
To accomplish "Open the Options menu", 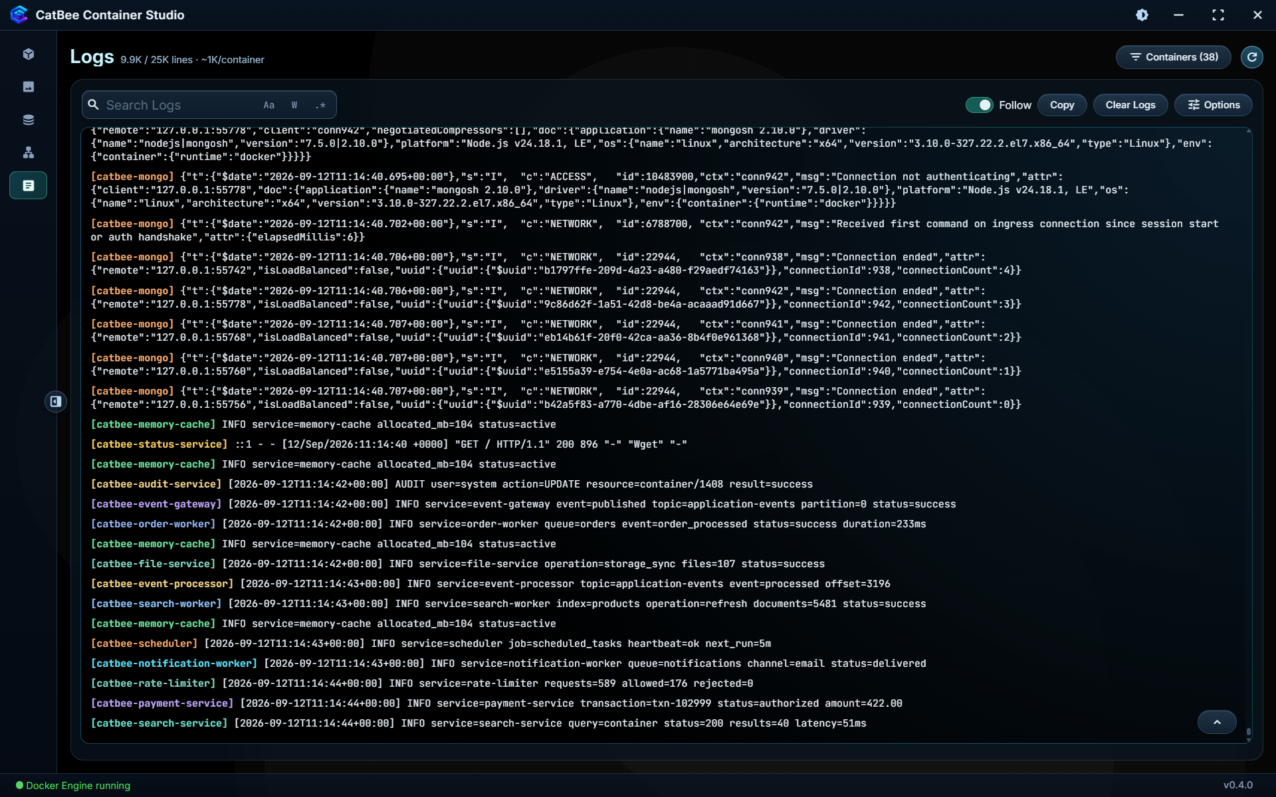I will (x=1214, y=105).
